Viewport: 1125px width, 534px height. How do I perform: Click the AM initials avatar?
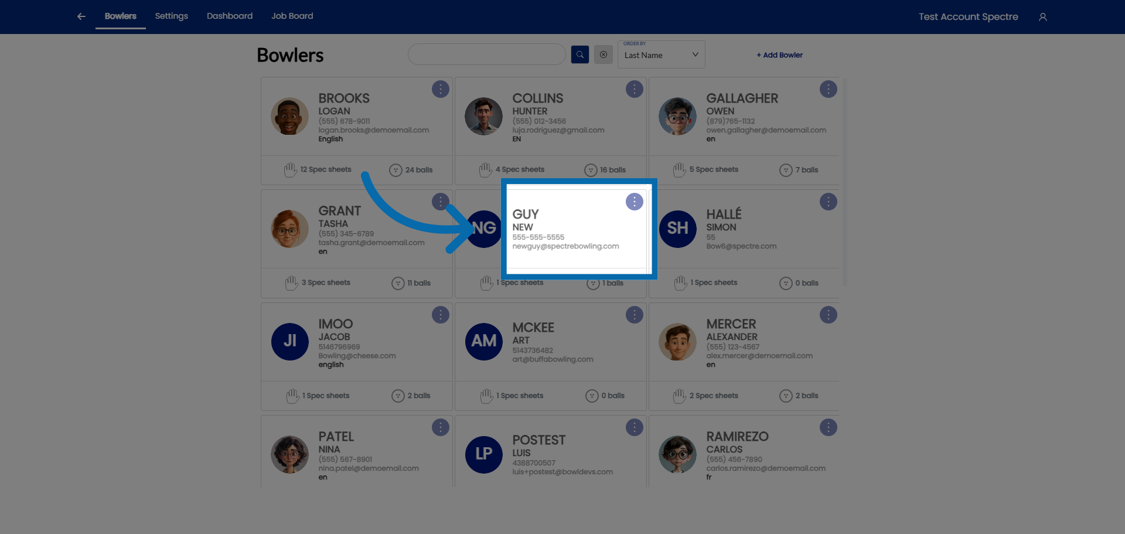[484, 342]
